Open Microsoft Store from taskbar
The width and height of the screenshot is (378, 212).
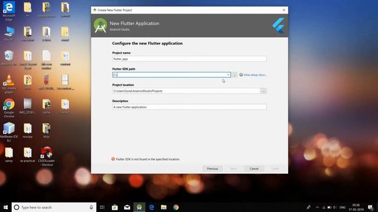pos(115,207)
